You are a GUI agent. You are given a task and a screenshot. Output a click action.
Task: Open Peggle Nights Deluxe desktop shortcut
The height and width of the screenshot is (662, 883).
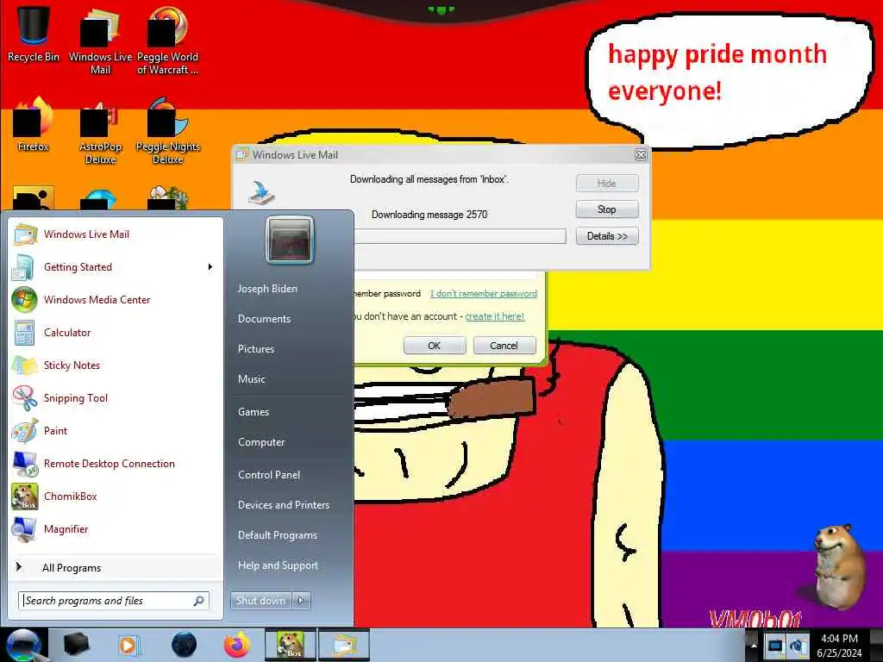click(168, 131)
